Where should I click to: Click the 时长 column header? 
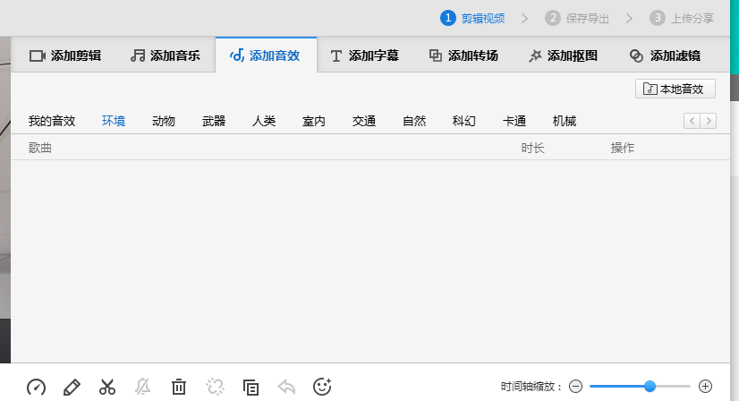point(533,148)
